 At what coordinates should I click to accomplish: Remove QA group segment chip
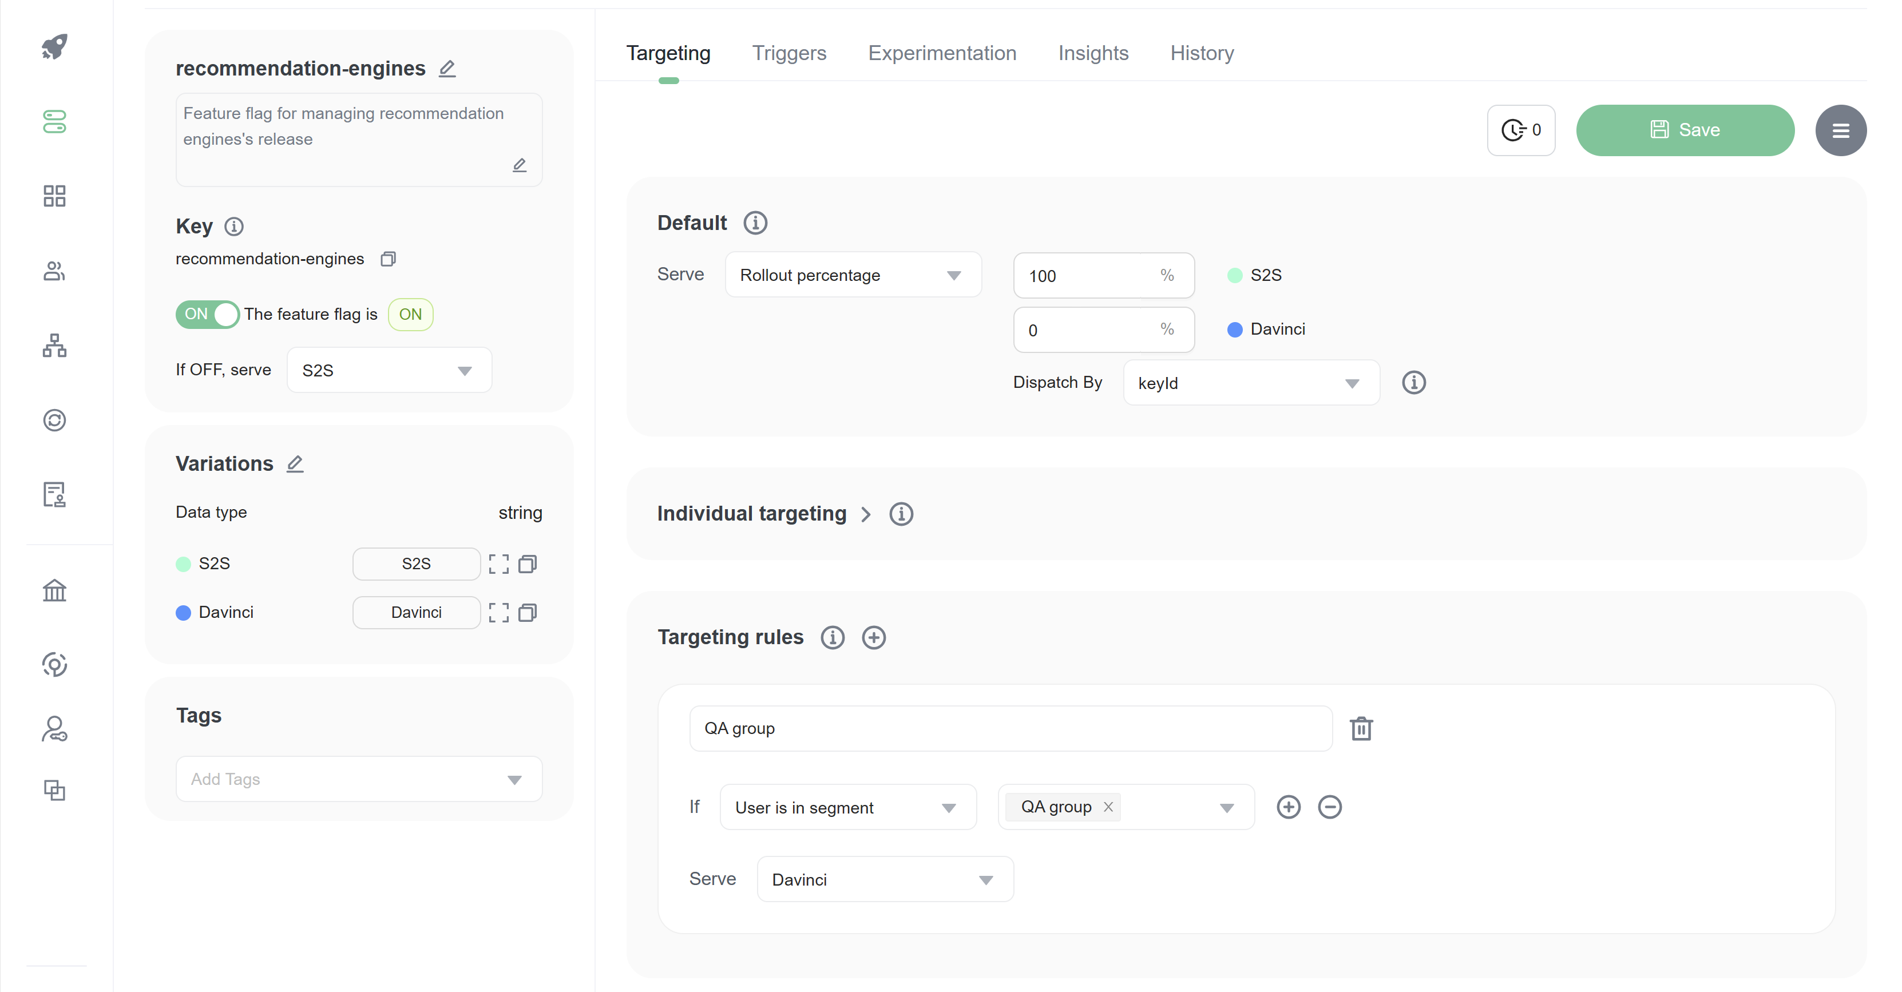click(1108, 807)
